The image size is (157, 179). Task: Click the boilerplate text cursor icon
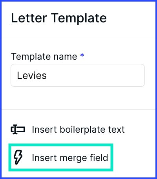click(x=18, y=130)
